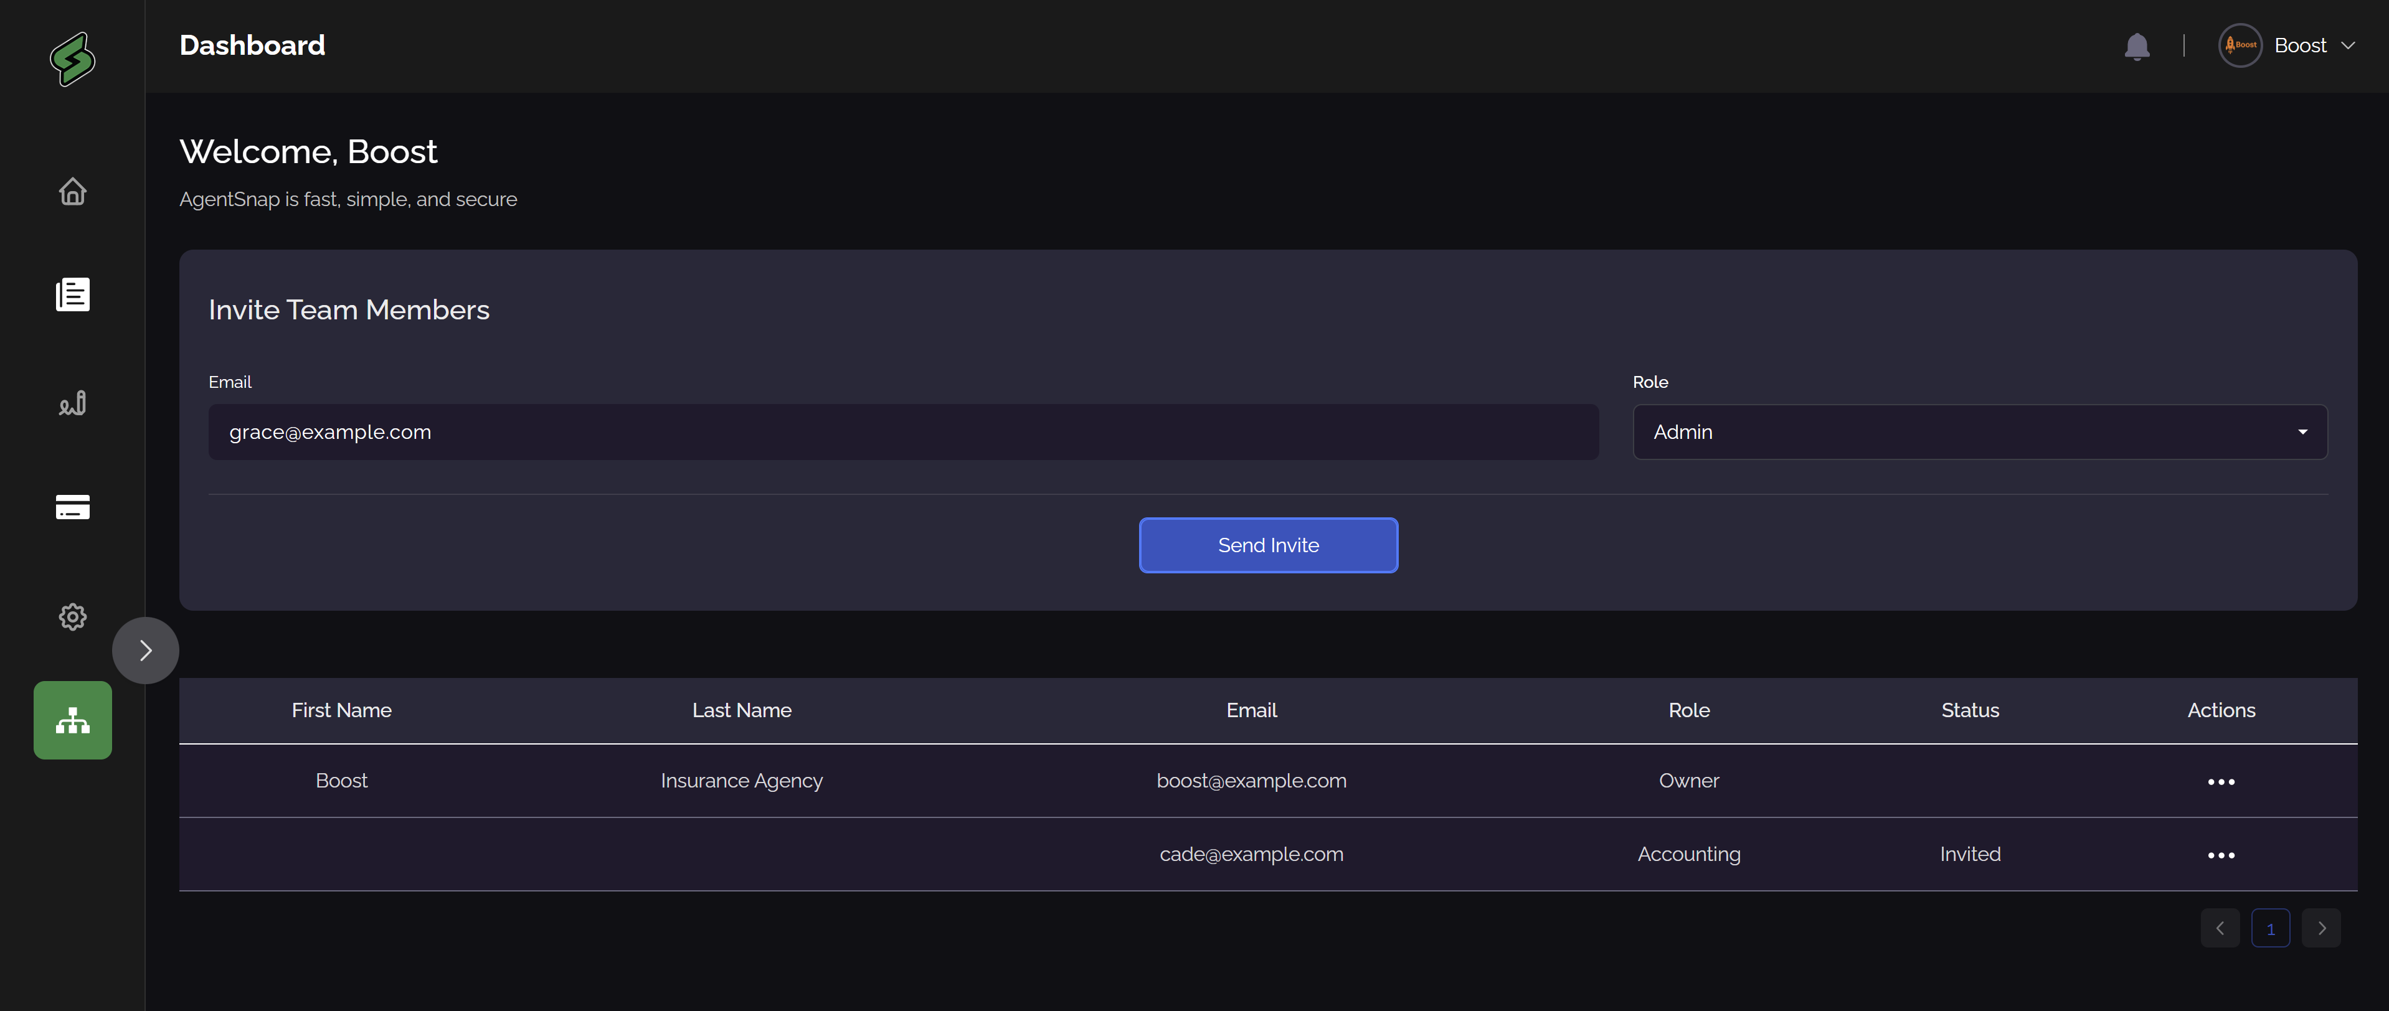Image resolution: width=2389 pixels, height=1011 pixels.
Task: Open the Role dropdown showing Admin
Action: (1979, 432)
